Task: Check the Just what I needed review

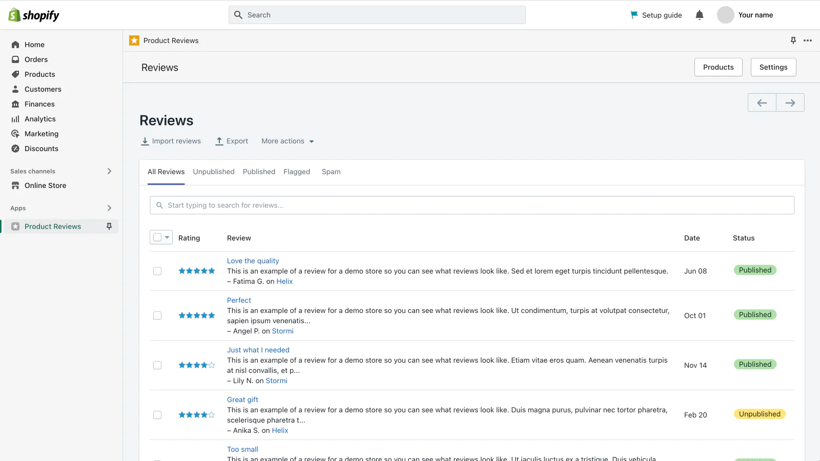Action: click(x=157, y=365)
